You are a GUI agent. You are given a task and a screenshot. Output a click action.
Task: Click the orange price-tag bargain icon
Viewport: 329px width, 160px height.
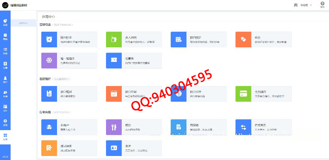point(243,39)
